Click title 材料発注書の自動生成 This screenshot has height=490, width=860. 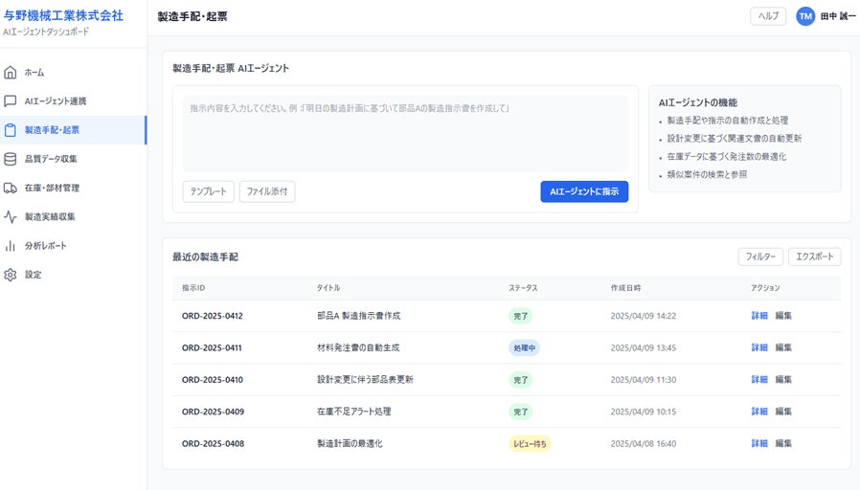pos(358,347)
